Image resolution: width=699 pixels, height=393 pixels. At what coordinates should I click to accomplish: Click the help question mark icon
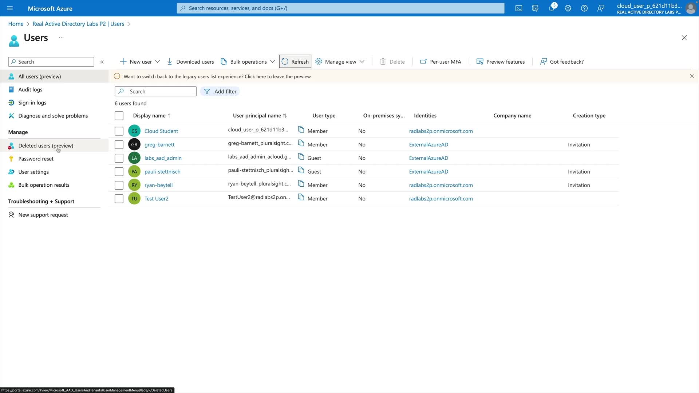point(584,8)
